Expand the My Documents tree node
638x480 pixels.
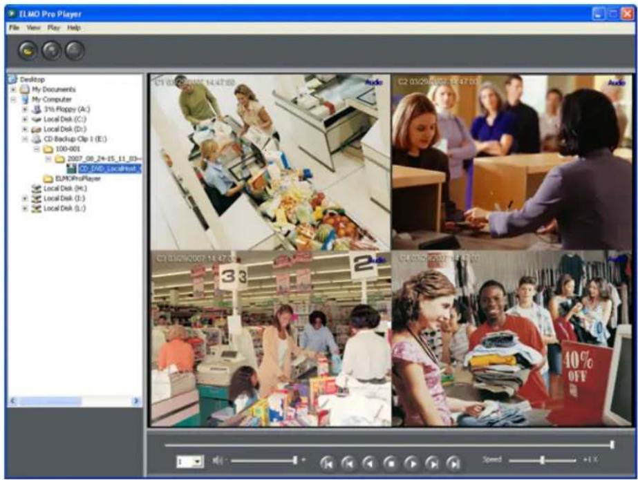[13, 89]
